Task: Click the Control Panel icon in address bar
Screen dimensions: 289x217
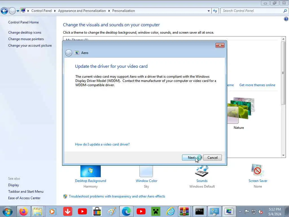Action: point(23,10)
